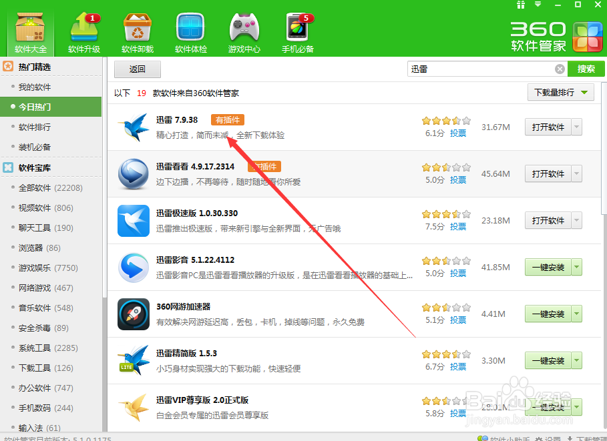
Task: Open 安全杀毒 (89) category
Action: coord(51,328)
